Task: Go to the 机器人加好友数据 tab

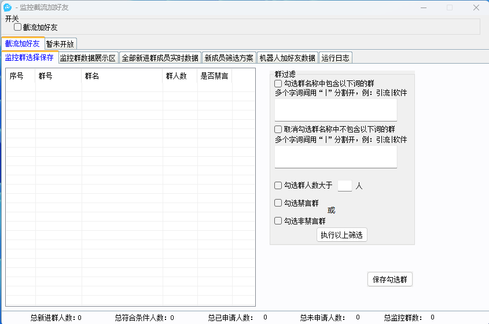Action: pos(288,58)
